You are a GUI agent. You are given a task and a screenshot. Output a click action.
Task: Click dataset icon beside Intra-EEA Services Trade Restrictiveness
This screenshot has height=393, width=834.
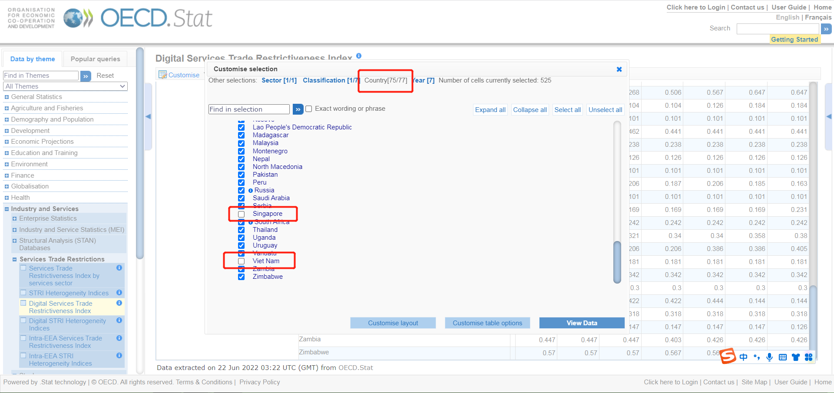(23, 338)
